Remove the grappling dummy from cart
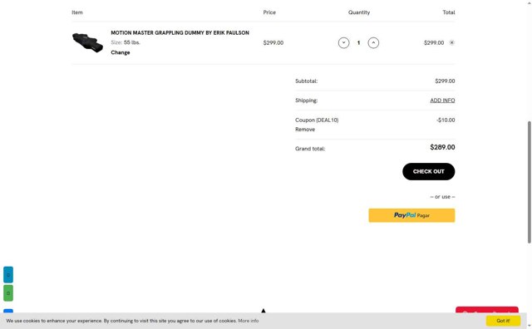This screenshot has width=532, height=329. (451, 42)
